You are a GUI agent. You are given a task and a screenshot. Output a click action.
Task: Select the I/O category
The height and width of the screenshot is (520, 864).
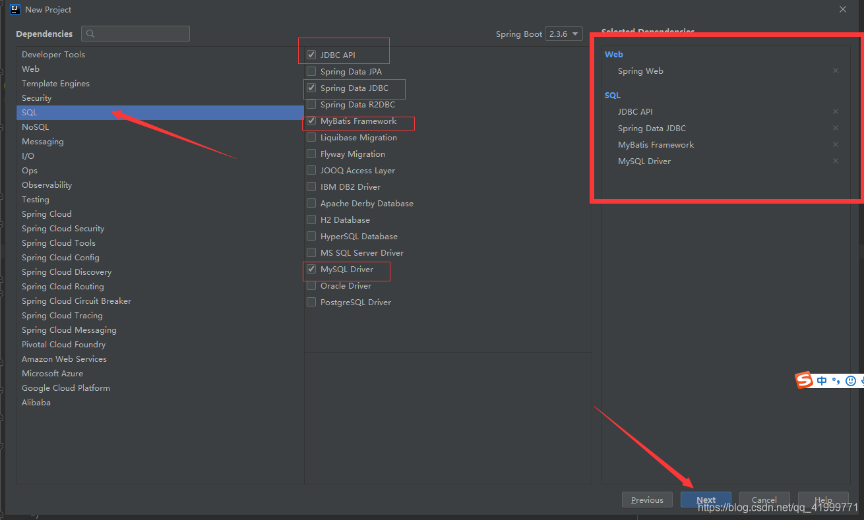click(x=160, y=156)
